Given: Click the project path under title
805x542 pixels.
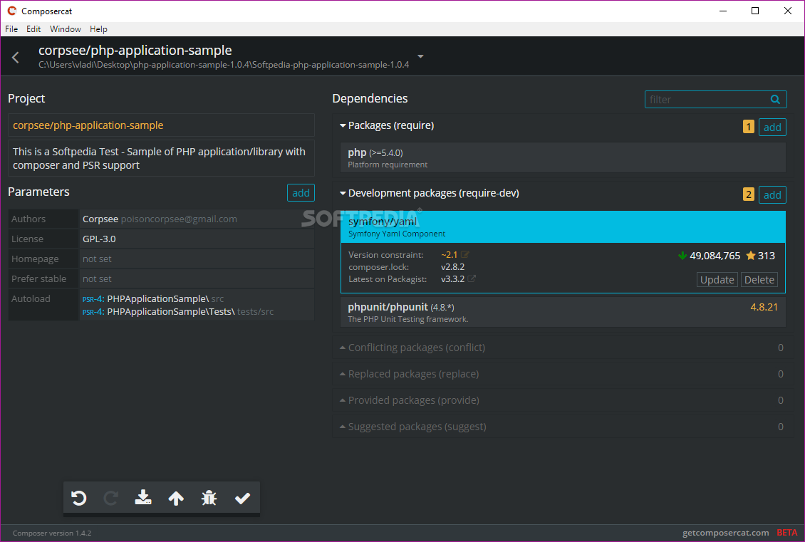Looking at the screenshot, I should coord(224,66).
